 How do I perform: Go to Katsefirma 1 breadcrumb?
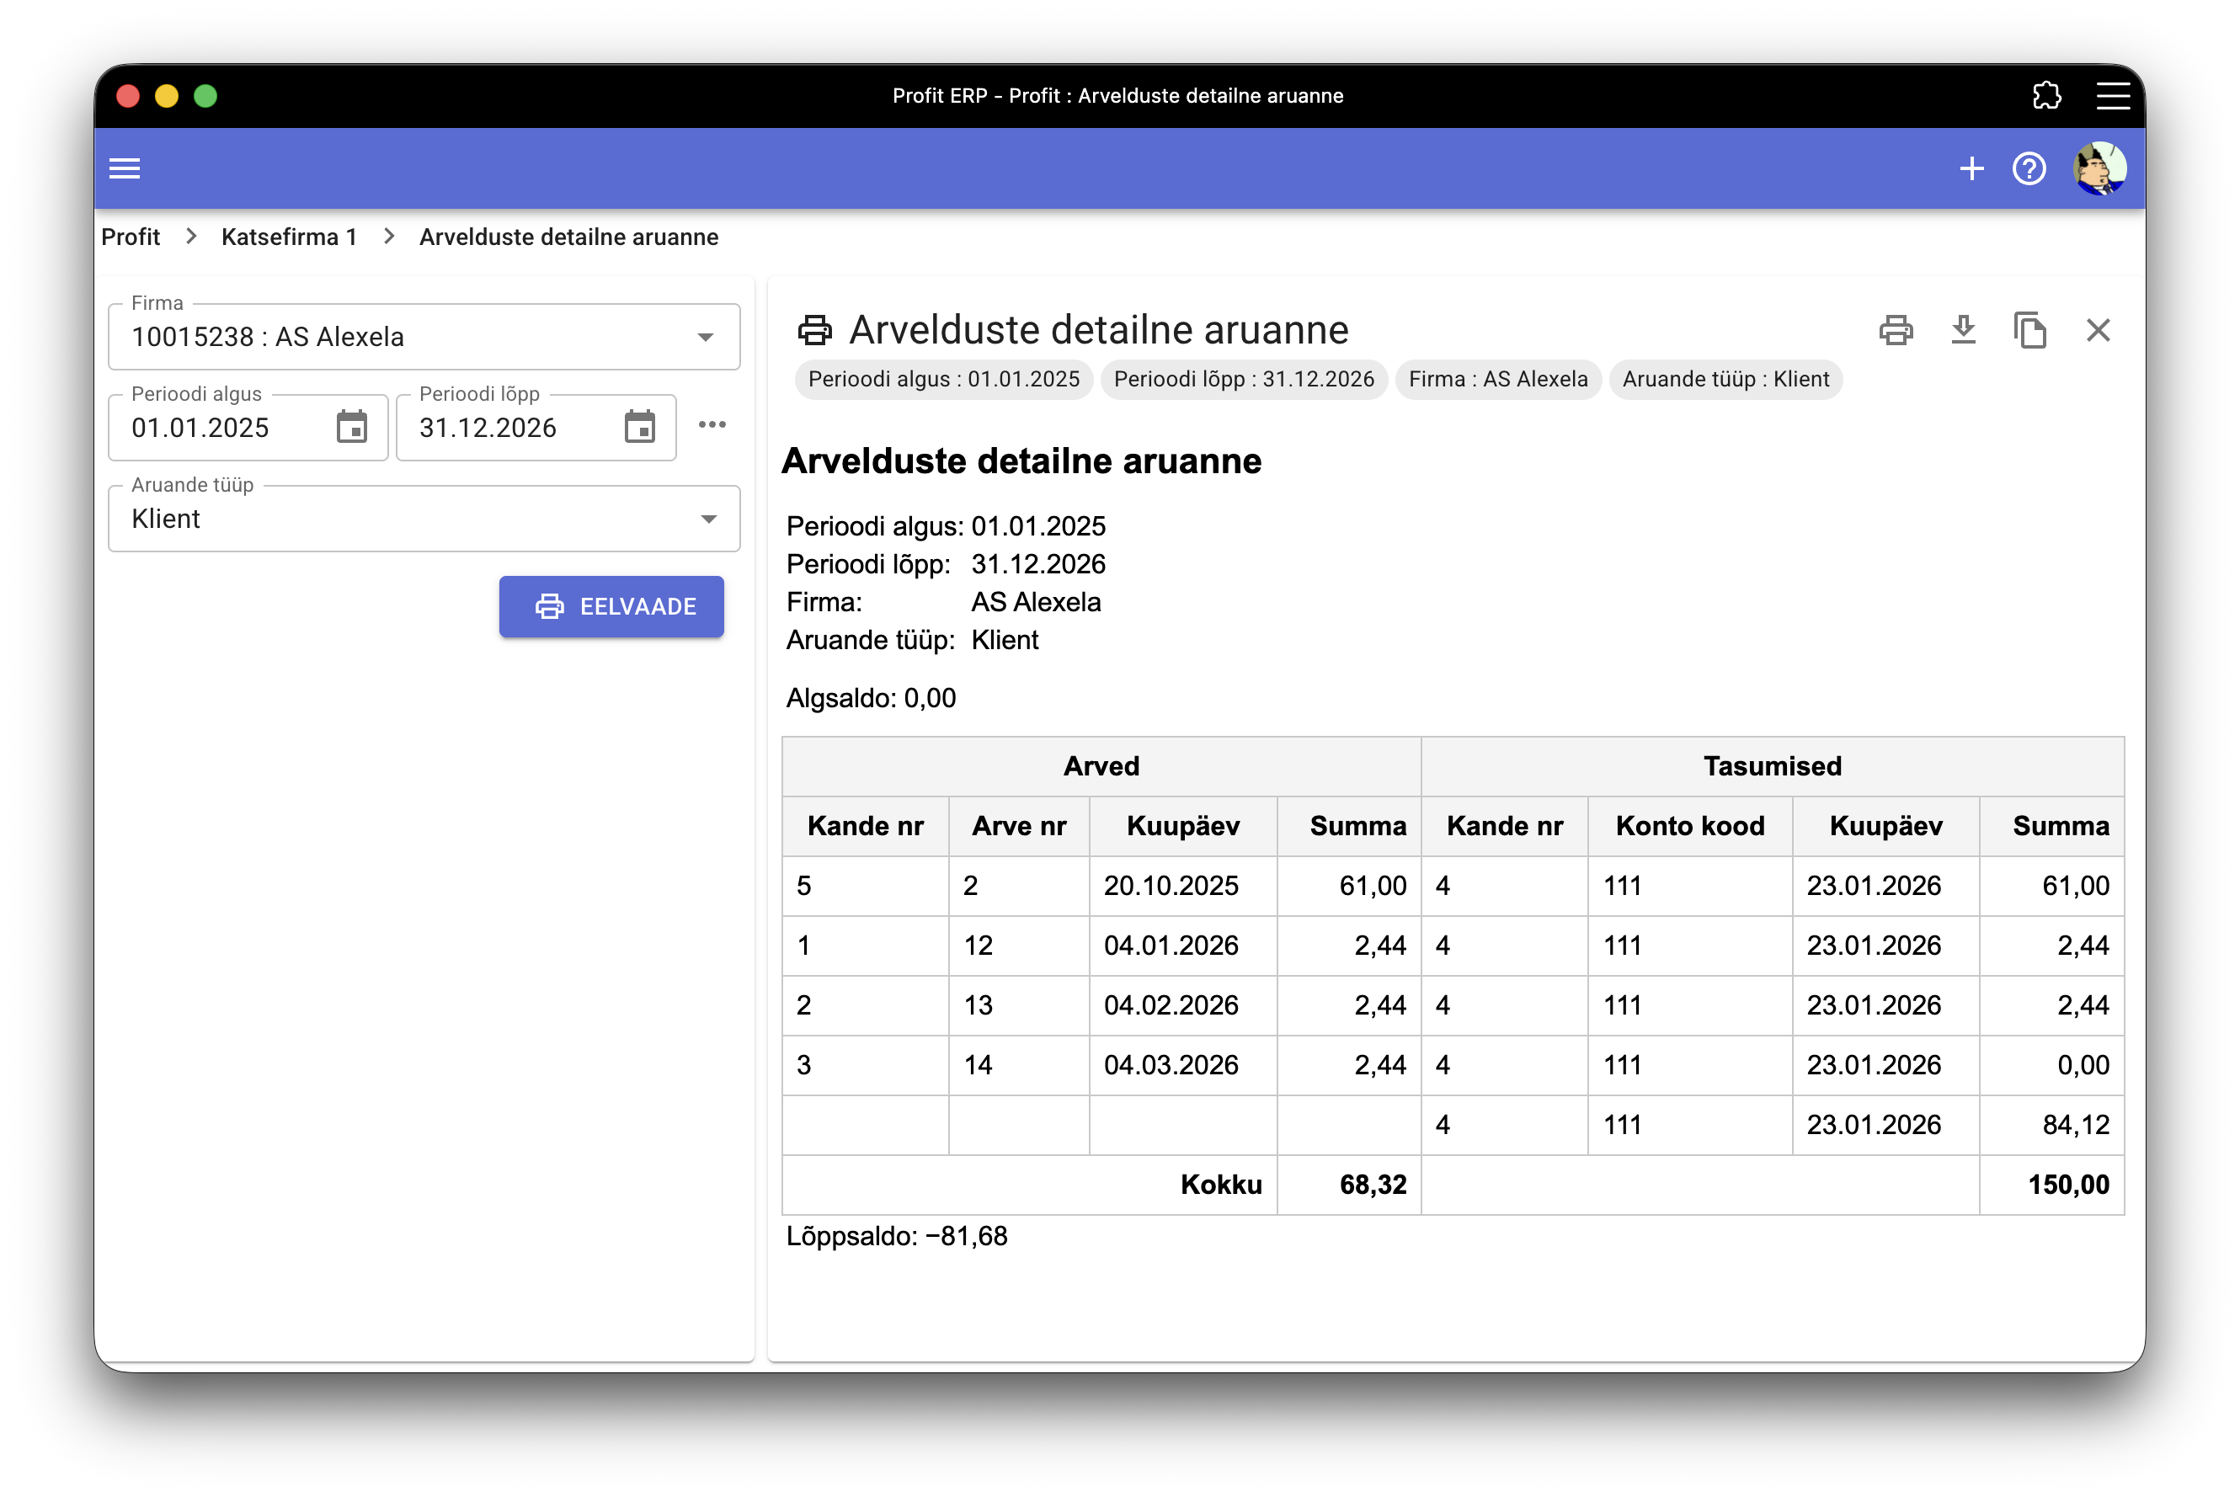pyautogui.click(x=290, y=237)
